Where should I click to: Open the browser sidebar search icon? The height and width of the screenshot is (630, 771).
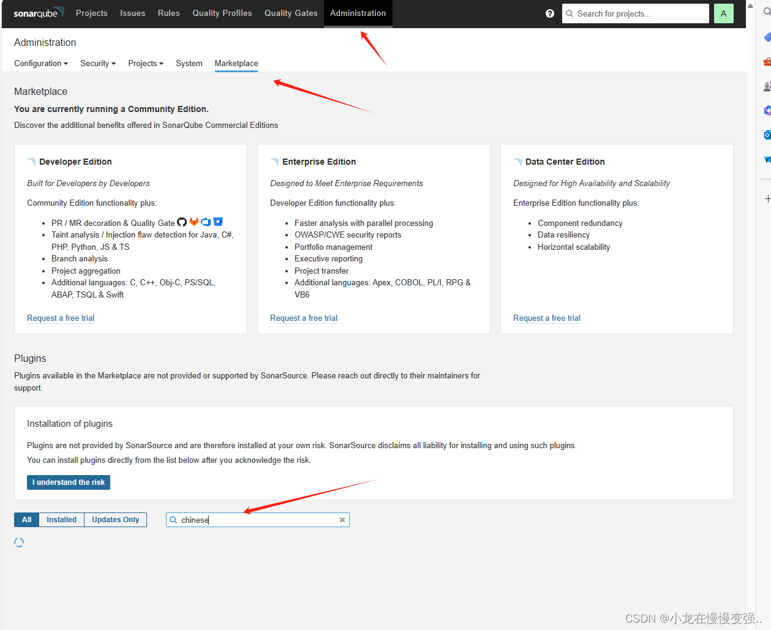pos(767,12)
